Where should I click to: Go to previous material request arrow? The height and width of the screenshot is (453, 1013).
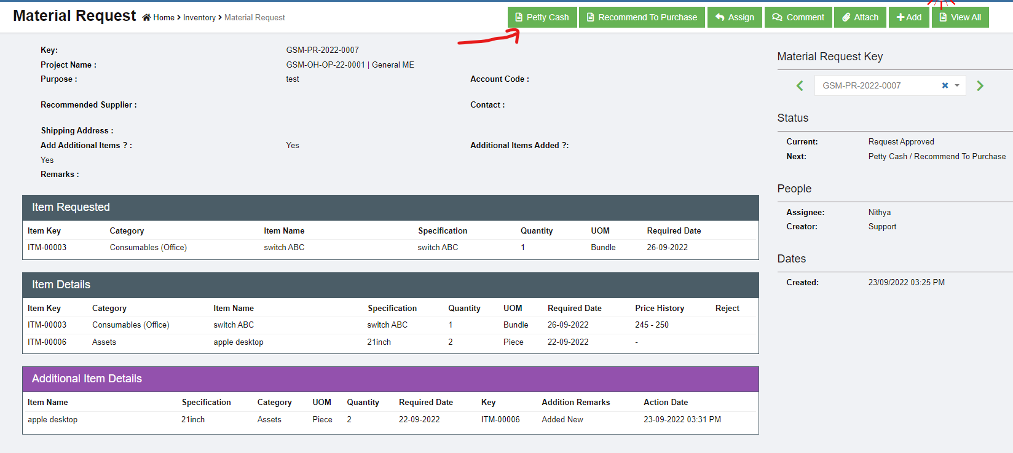pyautogui.click(x=800, y=86)
